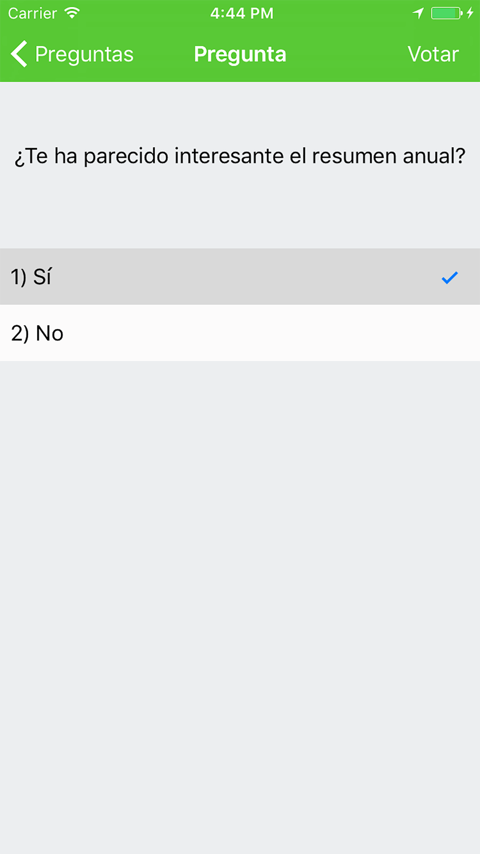Tap the 'Sí' answer text

[x=42, y=277]
